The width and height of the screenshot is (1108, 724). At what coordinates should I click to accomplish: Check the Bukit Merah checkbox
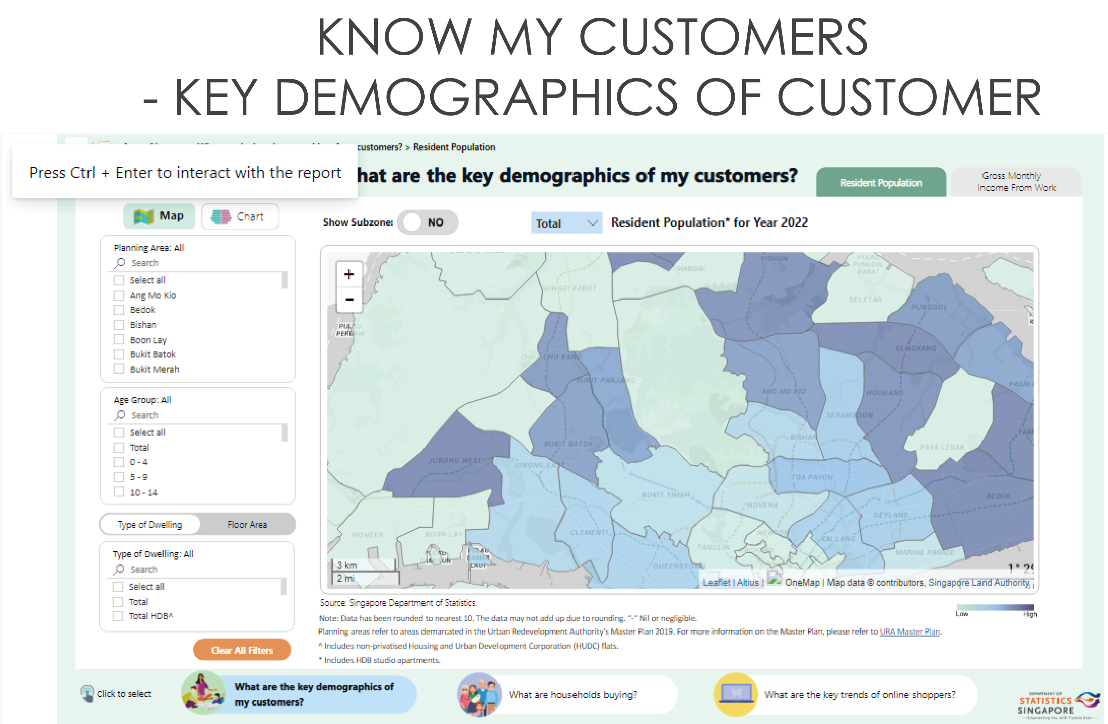[x=119, y=369]
